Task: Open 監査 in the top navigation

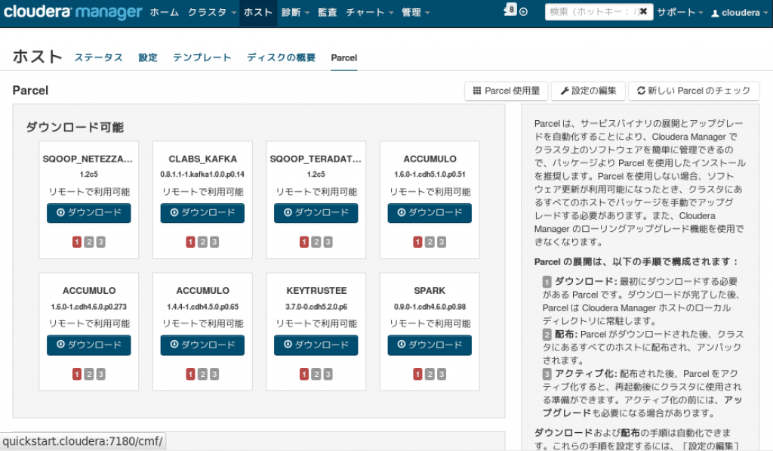Action: (x=328, y=12)
